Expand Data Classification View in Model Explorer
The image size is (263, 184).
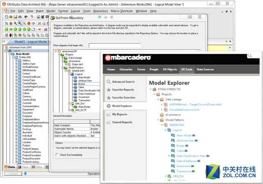(169, 156)
